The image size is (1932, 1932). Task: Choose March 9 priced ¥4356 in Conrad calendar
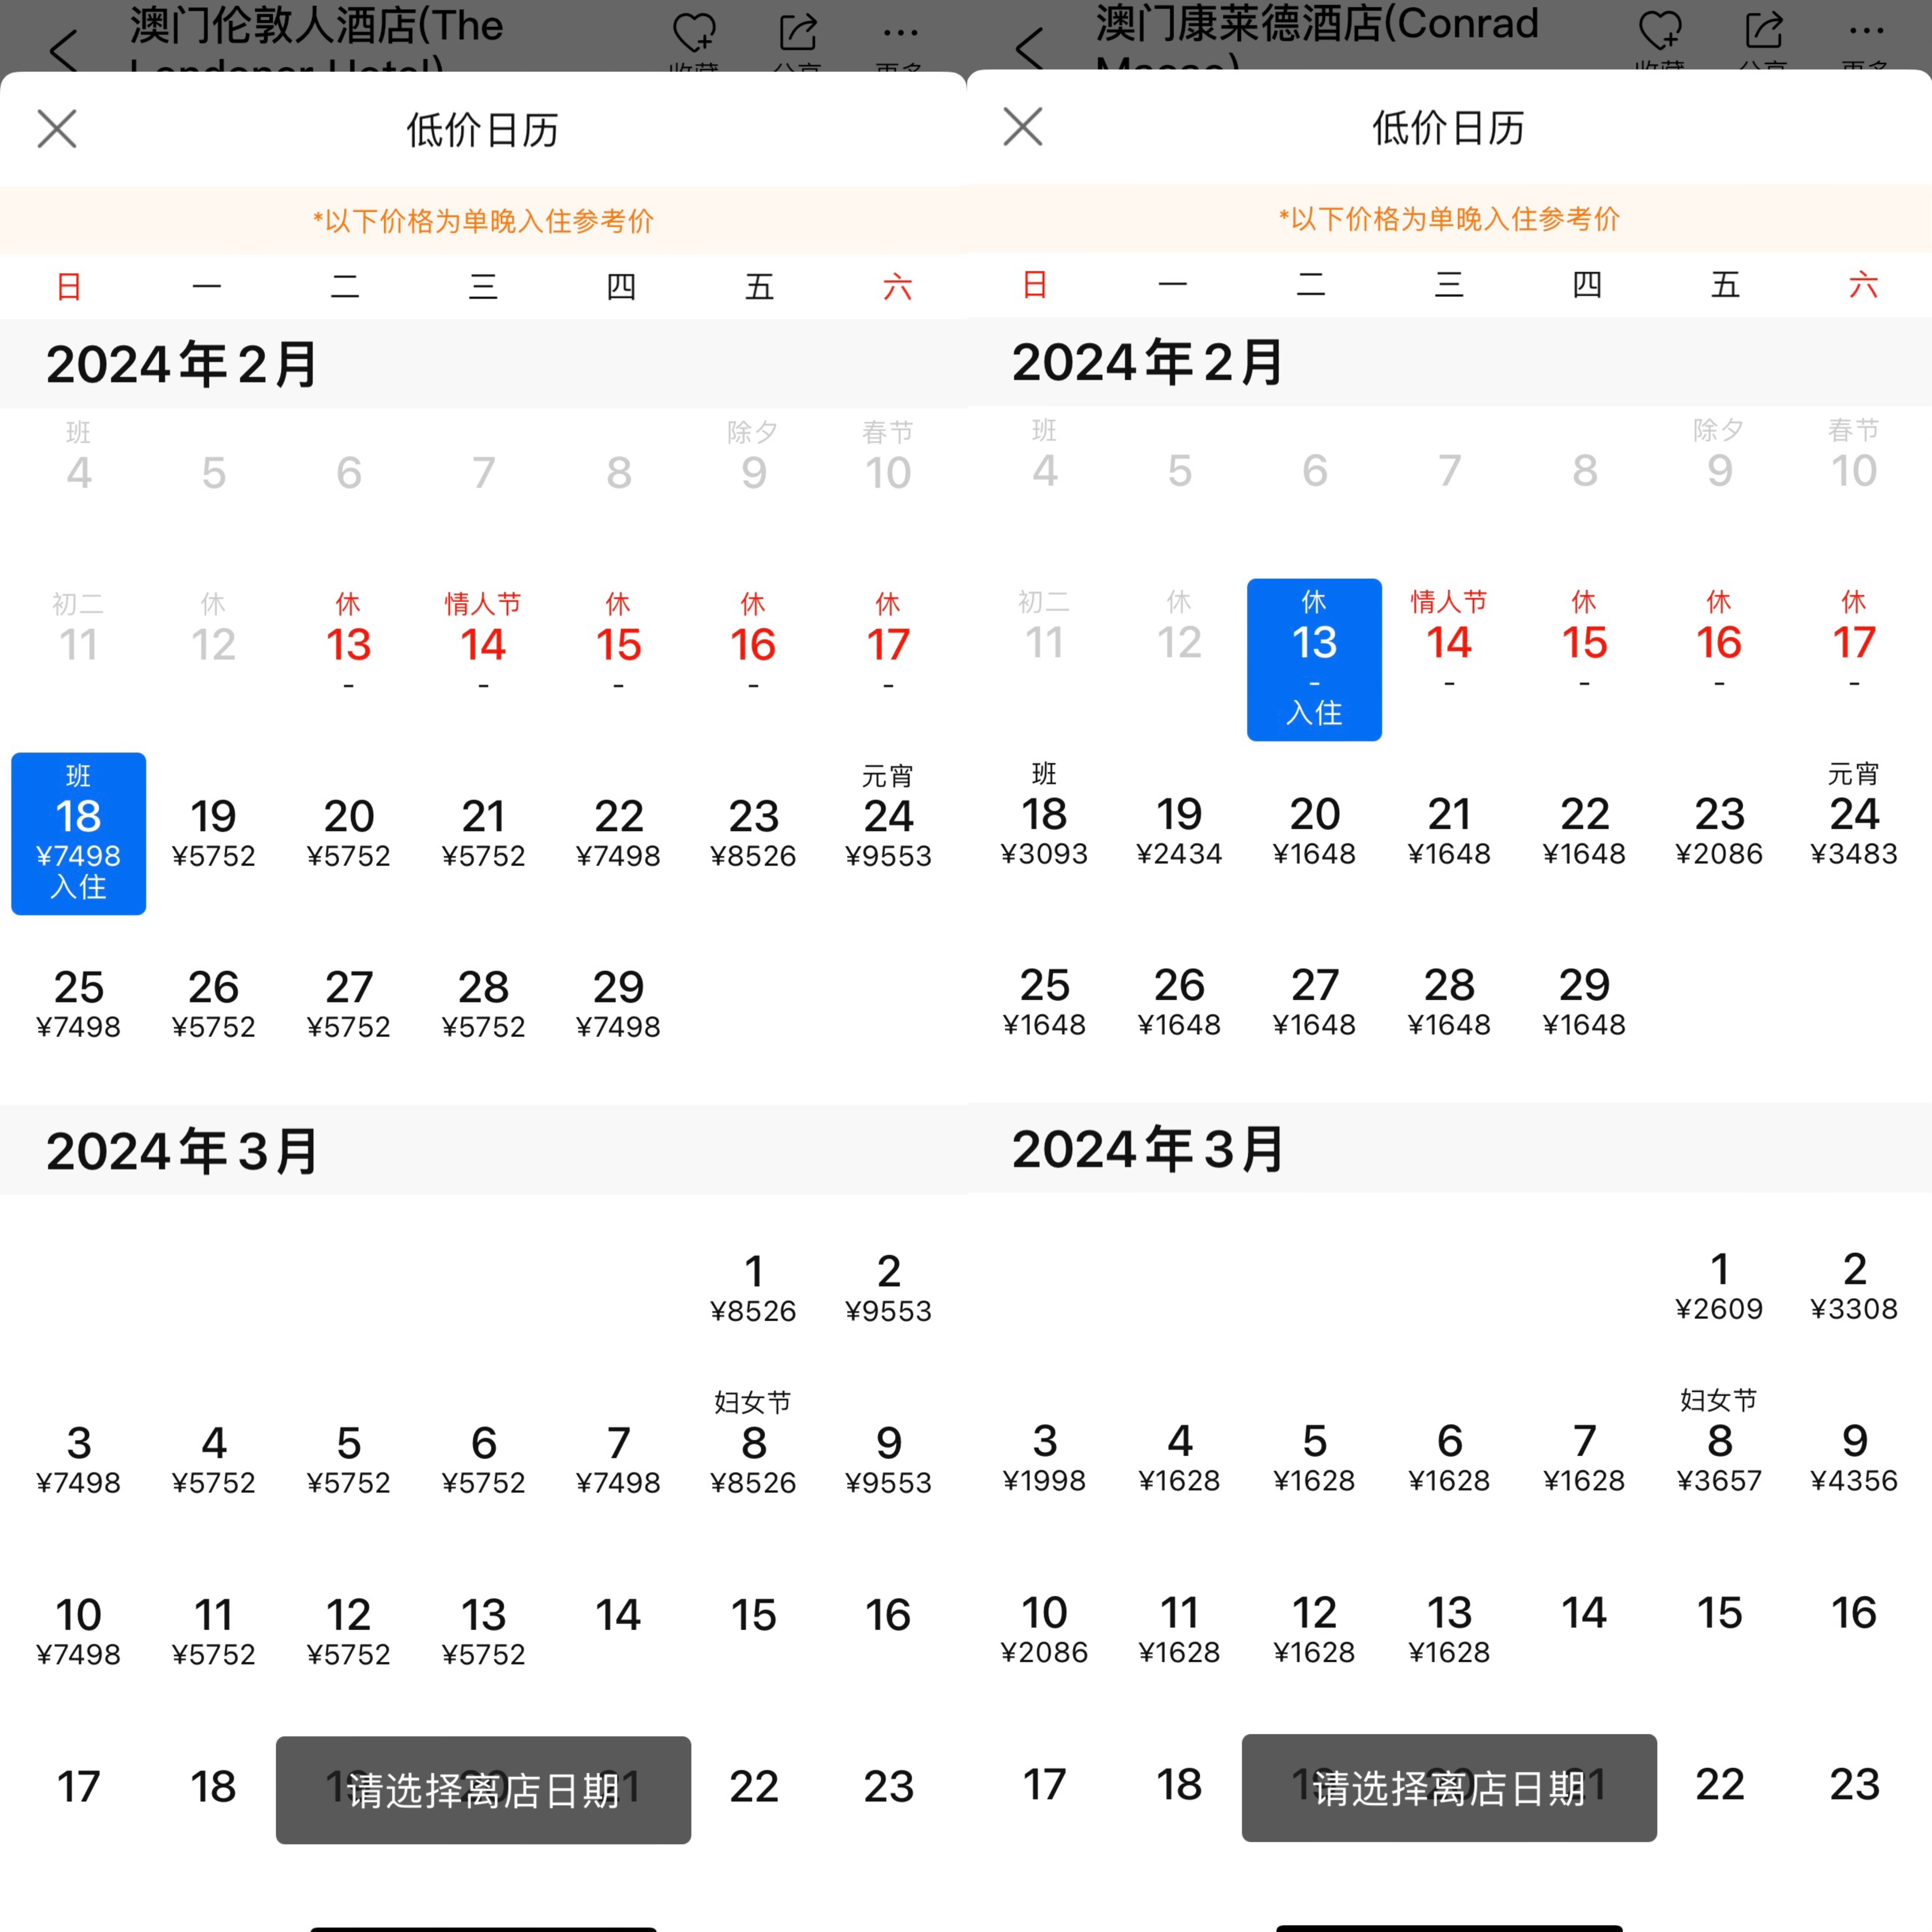(1854, 1456)
